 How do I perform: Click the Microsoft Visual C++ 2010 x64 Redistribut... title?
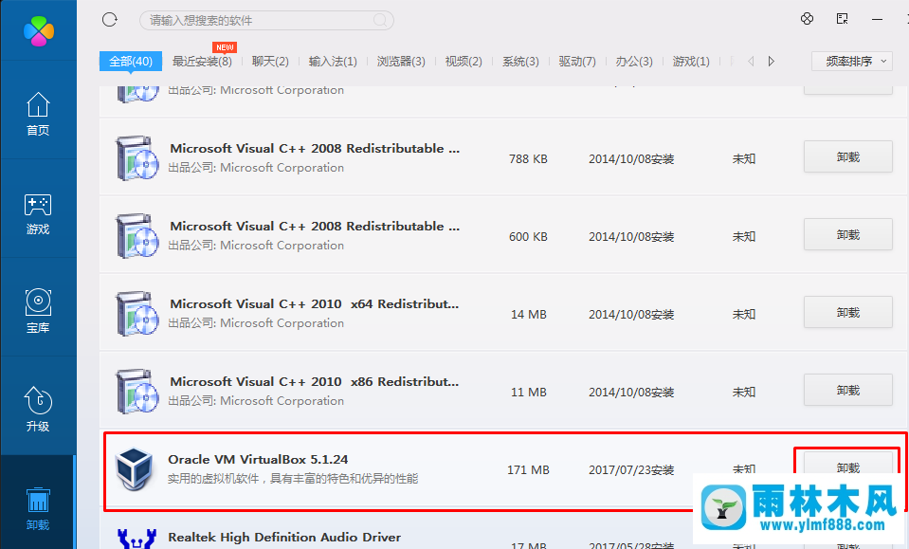pyautogui.click(x=314, y=303)
